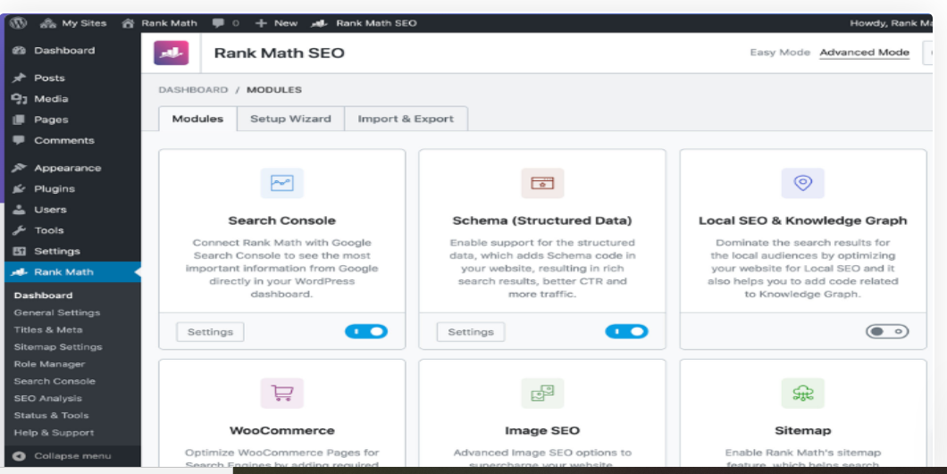Disable the Search Console module toggle

[x=365, y=331]
